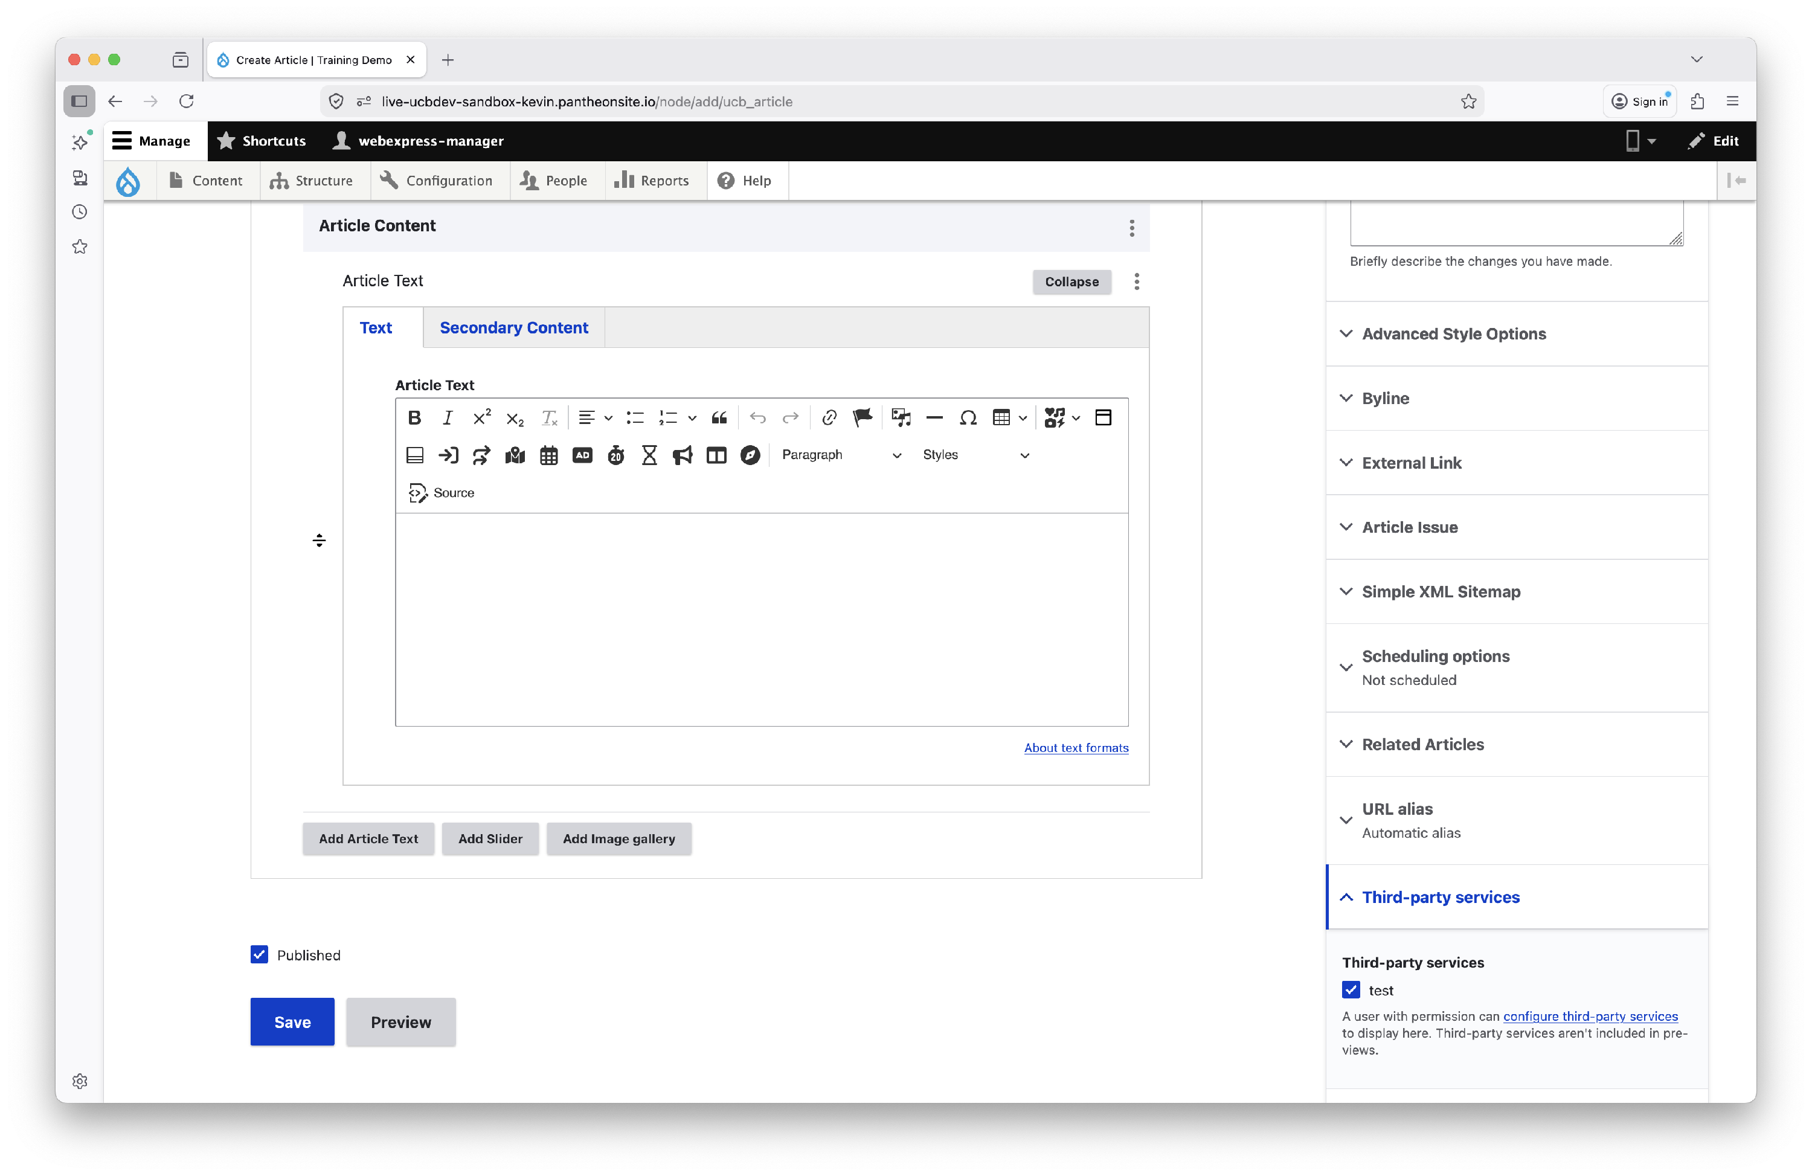Click the calendar icon in the toolbar
1812x1176 pixels.
pyautogui.click(x=548, y=455)
